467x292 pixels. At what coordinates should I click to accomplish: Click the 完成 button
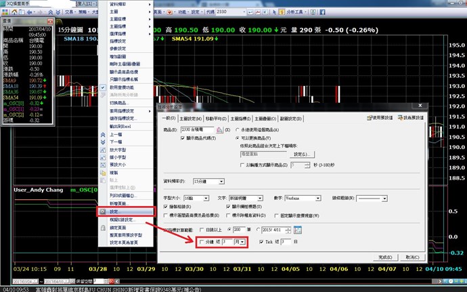[387, 257]
